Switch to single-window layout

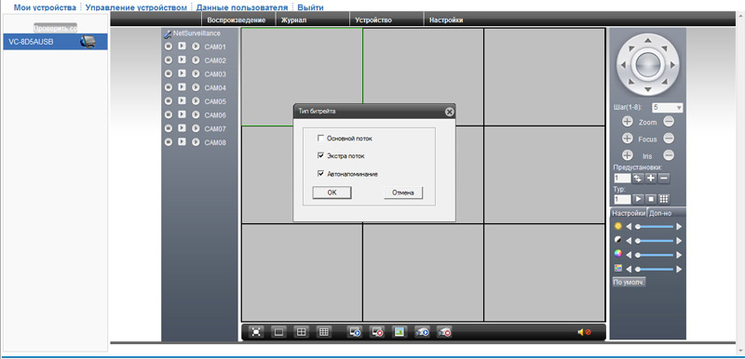click(278, 332)
